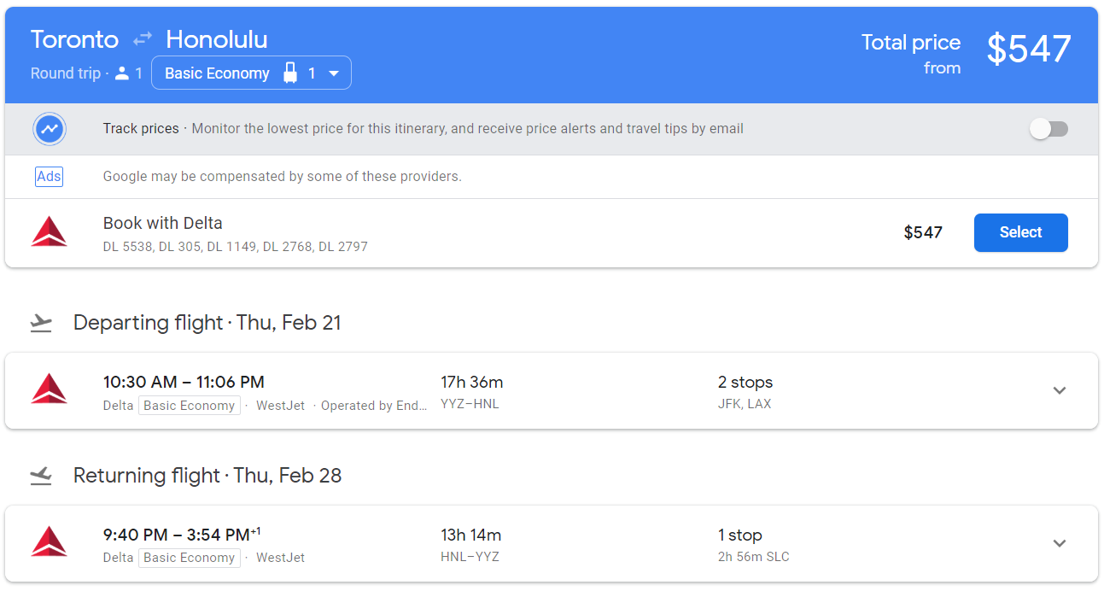The image size is (1104, 591).
Task: Click the passenger person icon
Action: (x=121, y=73)
